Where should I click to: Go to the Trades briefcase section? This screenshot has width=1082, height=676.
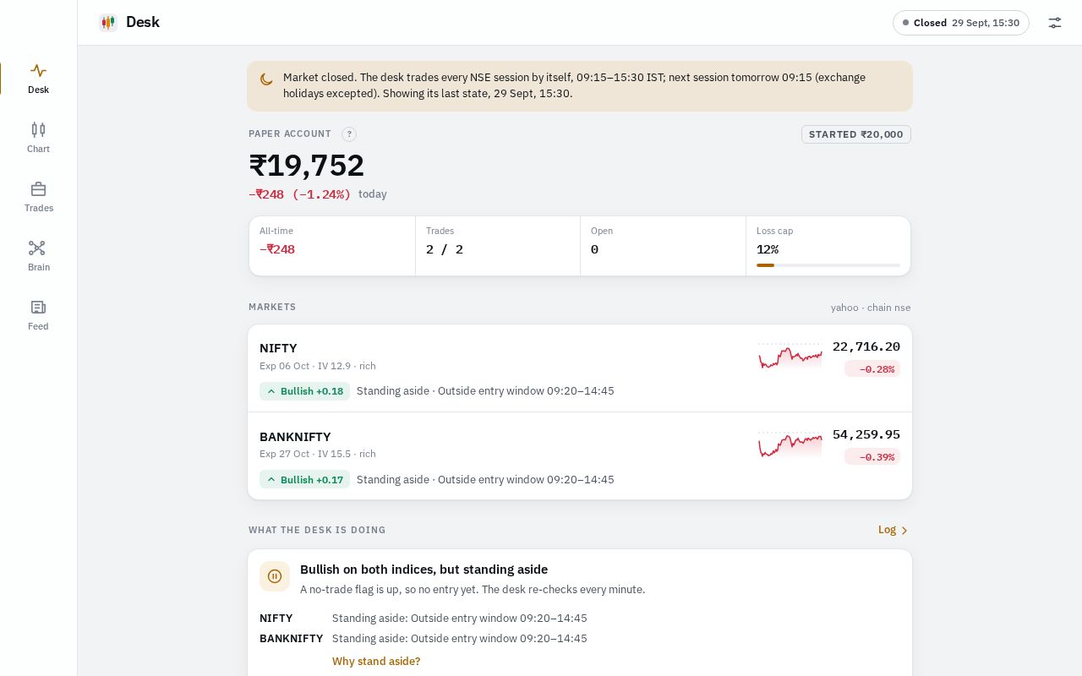pyautogui.click(x=38, y=197)
